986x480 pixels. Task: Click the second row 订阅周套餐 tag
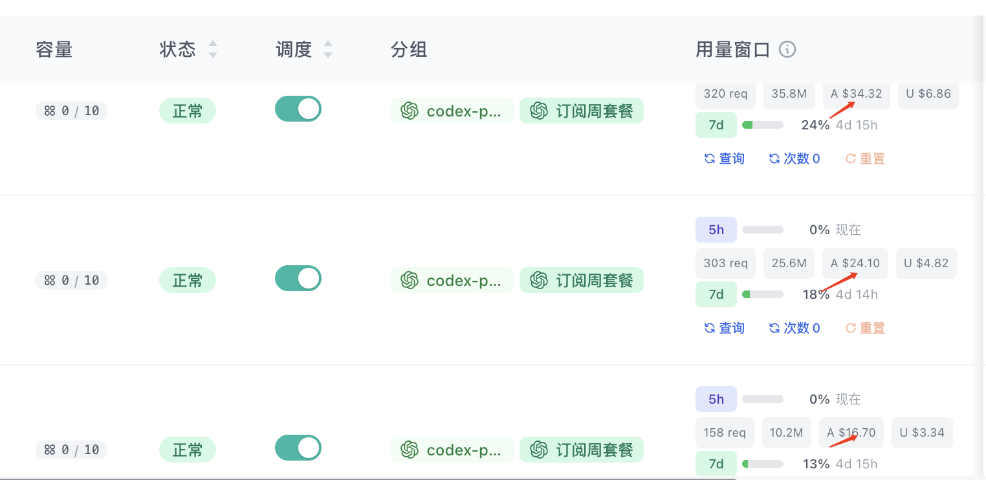(x=582, y=280)
